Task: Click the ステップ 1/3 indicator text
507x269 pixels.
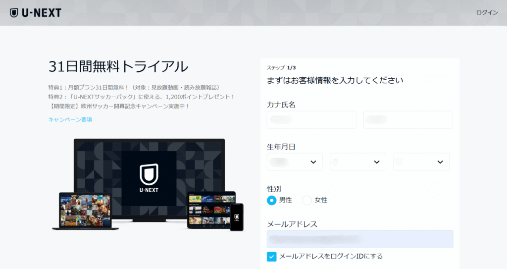Action: click(x=281, y=68)
